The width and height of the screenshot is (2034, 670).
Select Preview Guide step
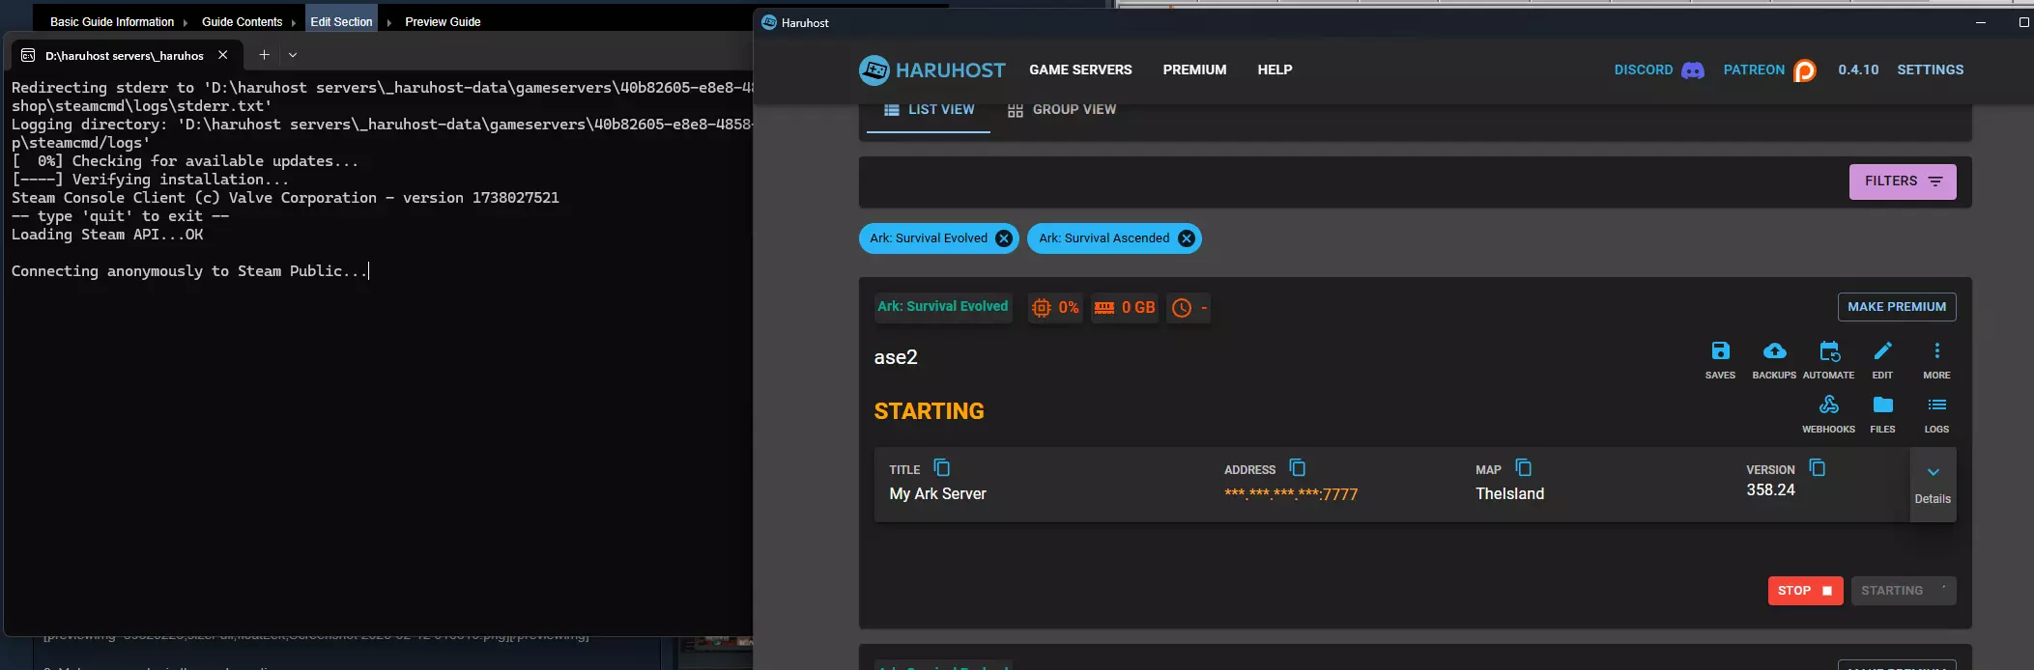click(x=443, y=21)
